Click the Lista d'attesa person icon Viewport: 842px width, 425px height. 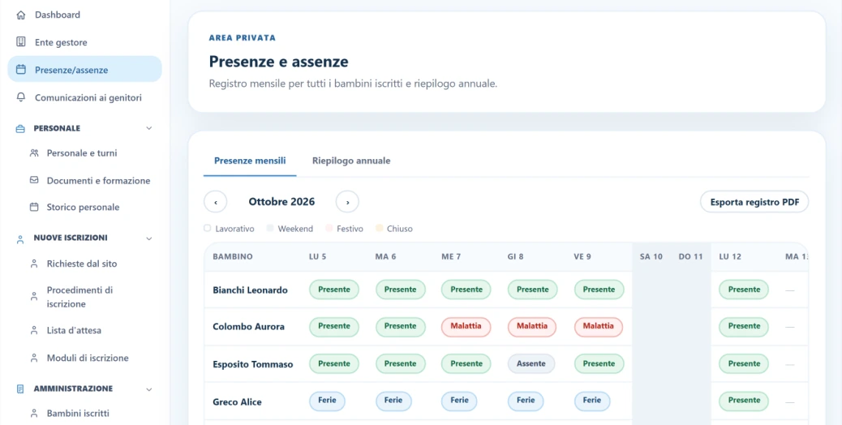pos(34,331)
